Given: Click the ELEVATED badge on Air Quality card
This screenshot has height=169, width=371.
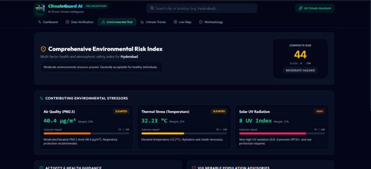Looking at the screenshot, I should 121,111.
